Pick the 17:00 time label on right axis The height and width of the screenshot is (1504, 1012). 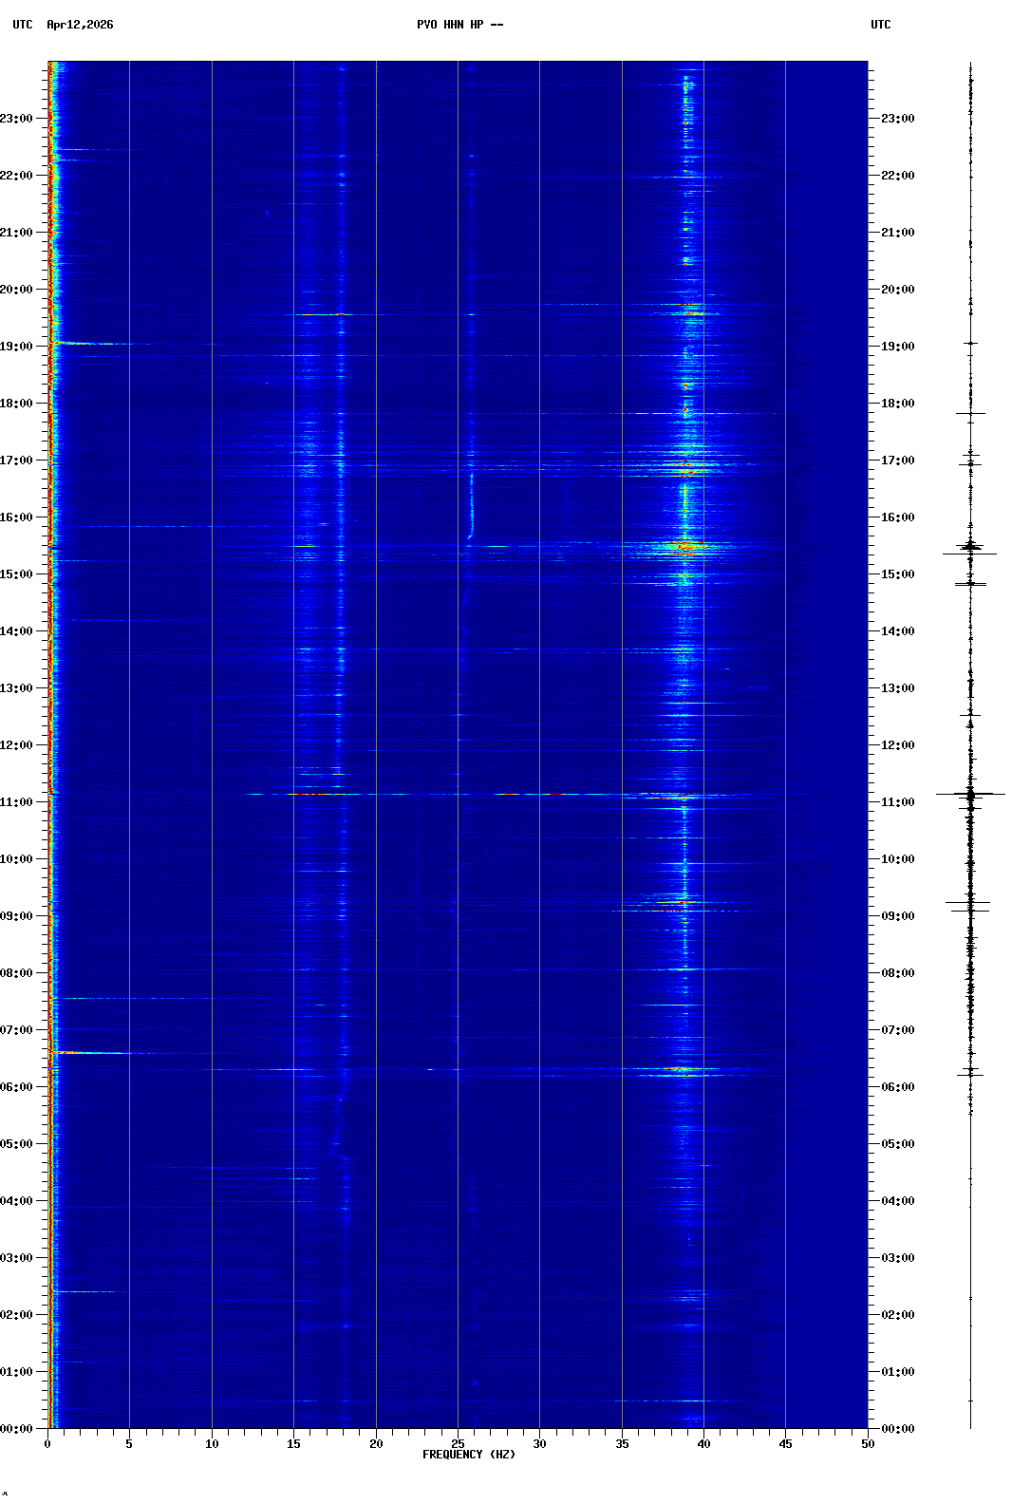click(x=897, y=461)
